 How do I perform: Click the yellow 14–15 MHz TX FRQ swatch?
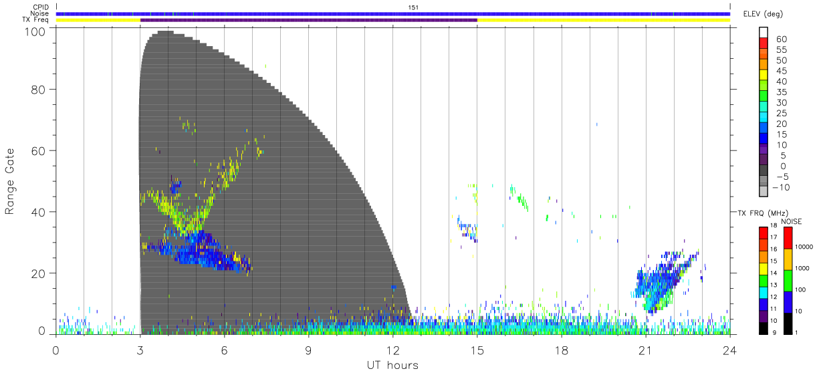pos(764,268)
